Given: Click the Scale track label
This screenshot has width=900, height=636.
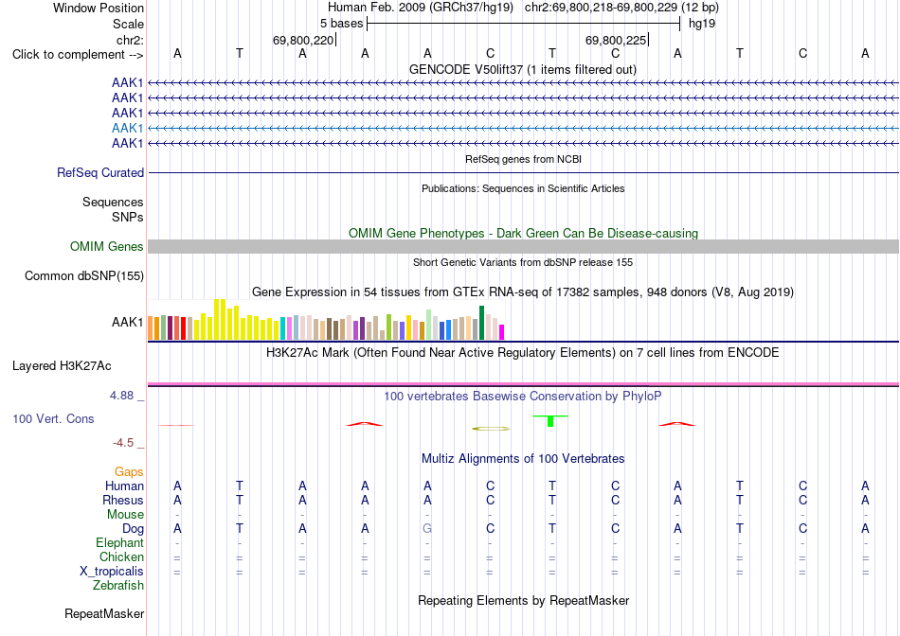Looking at the screenshot, I should (x=128, y=24).
